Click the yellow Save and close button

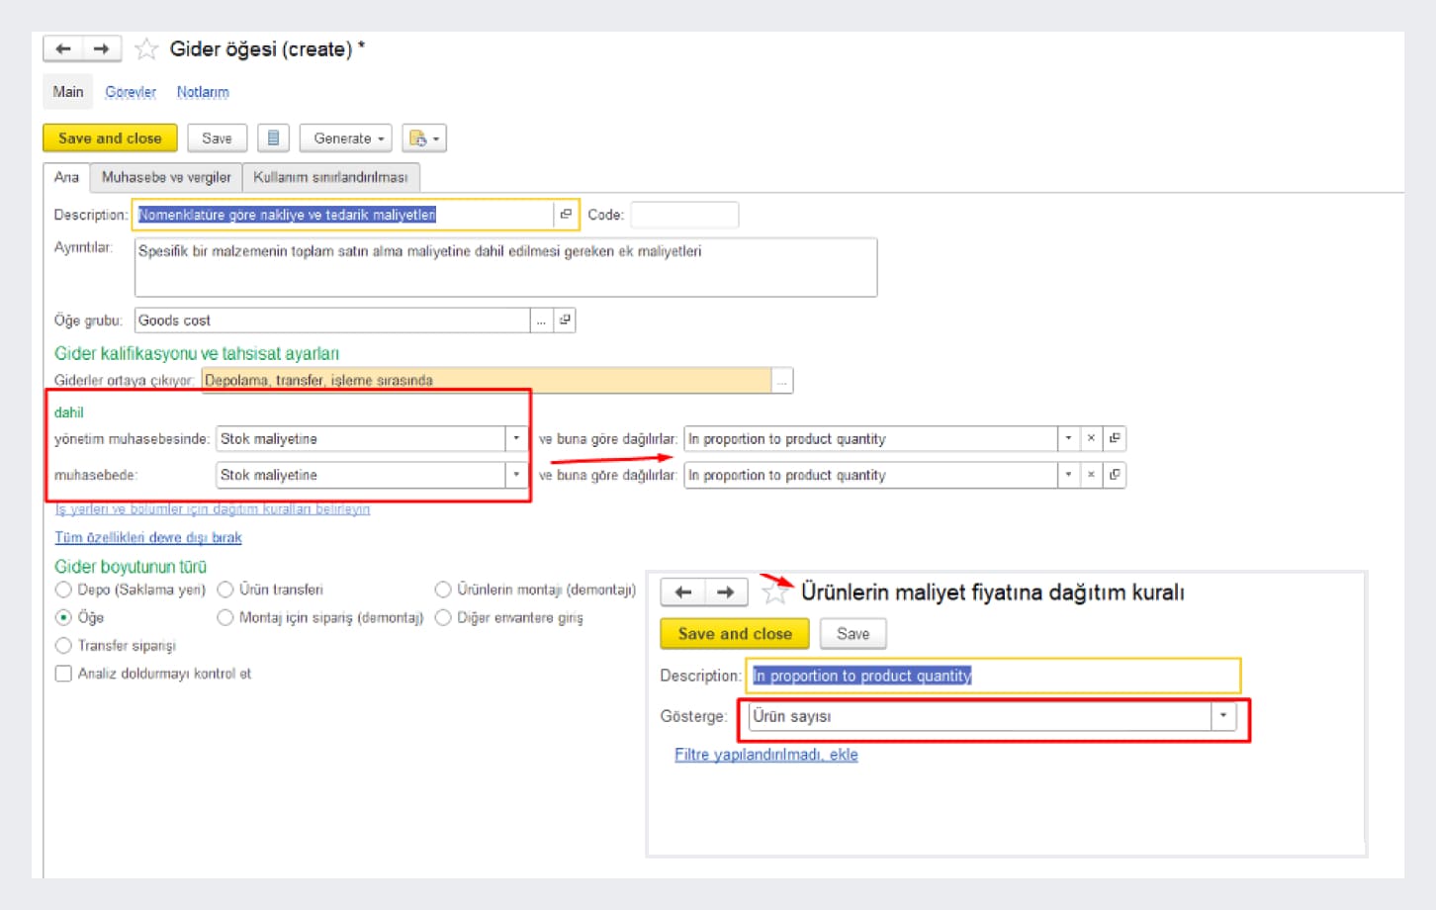tap(110, 138)
